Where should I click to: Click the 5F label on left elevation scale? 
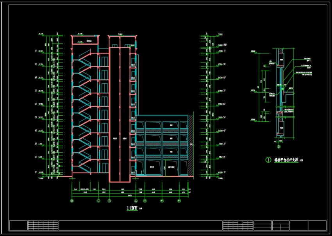36,117
